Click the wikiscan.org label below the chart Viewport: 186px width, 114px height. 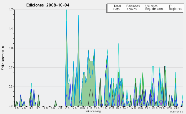[x=93, y=111]
